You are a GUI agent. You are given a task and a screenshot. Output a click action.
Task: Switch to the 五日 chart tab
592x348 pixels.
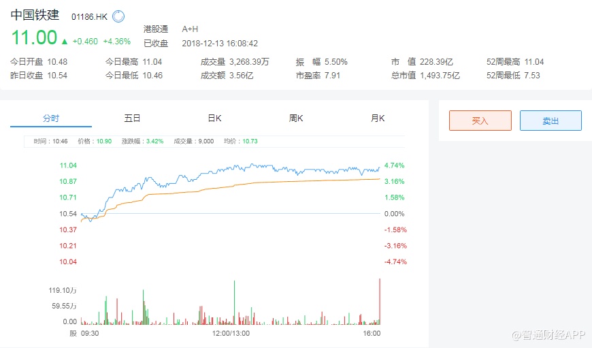[132, 118]
